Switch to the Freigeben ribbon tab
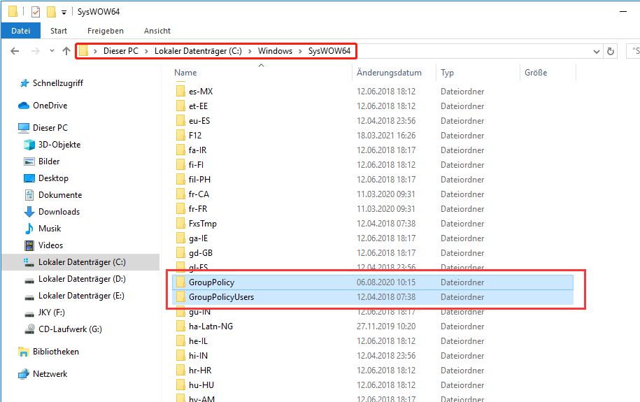This screenshot has width=640, height=402. tap(106, 31)
